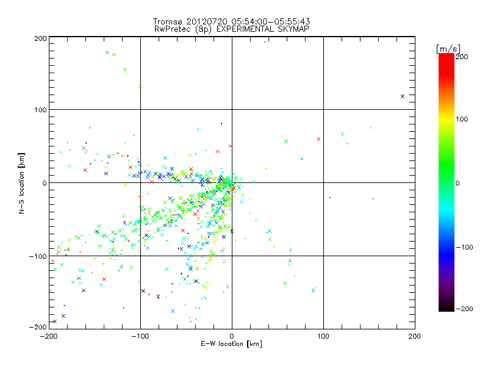The width and height of the screenshot is (488, 366).
Task: Click the purple X marker at bottom-left corner
Action: coord(55,321)
